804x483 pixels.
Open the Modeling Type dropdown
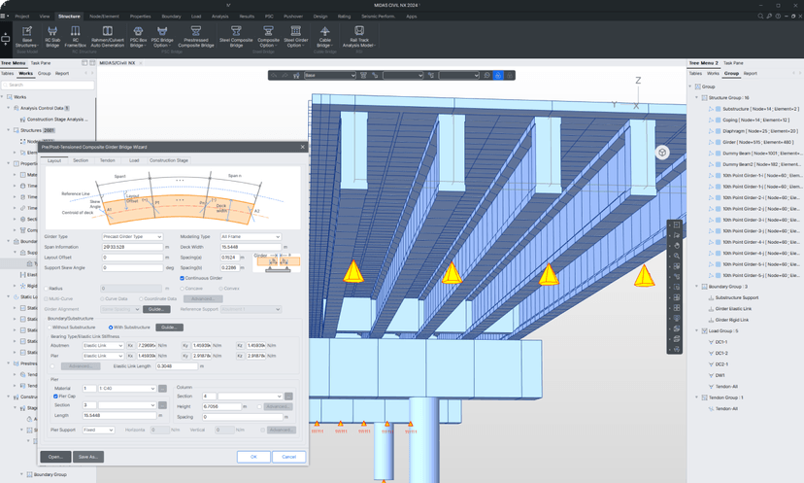click(250, 236)
